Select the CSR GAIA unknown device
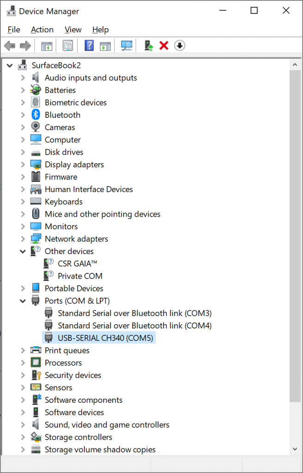 pyautogui.click(x=77, y=264)
